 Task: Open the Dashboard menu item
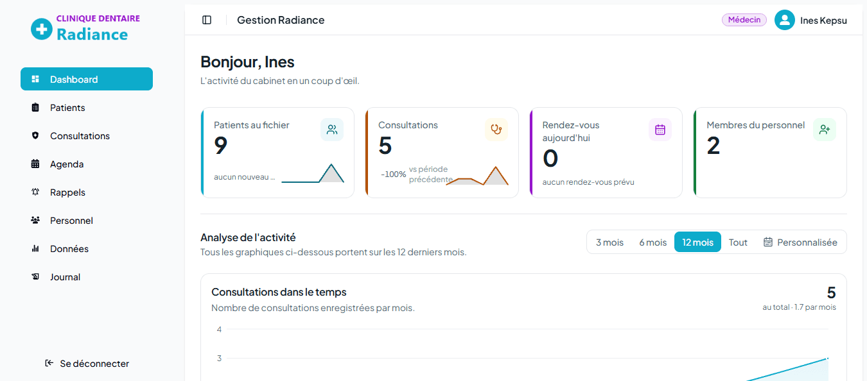[x=87, y=79]
